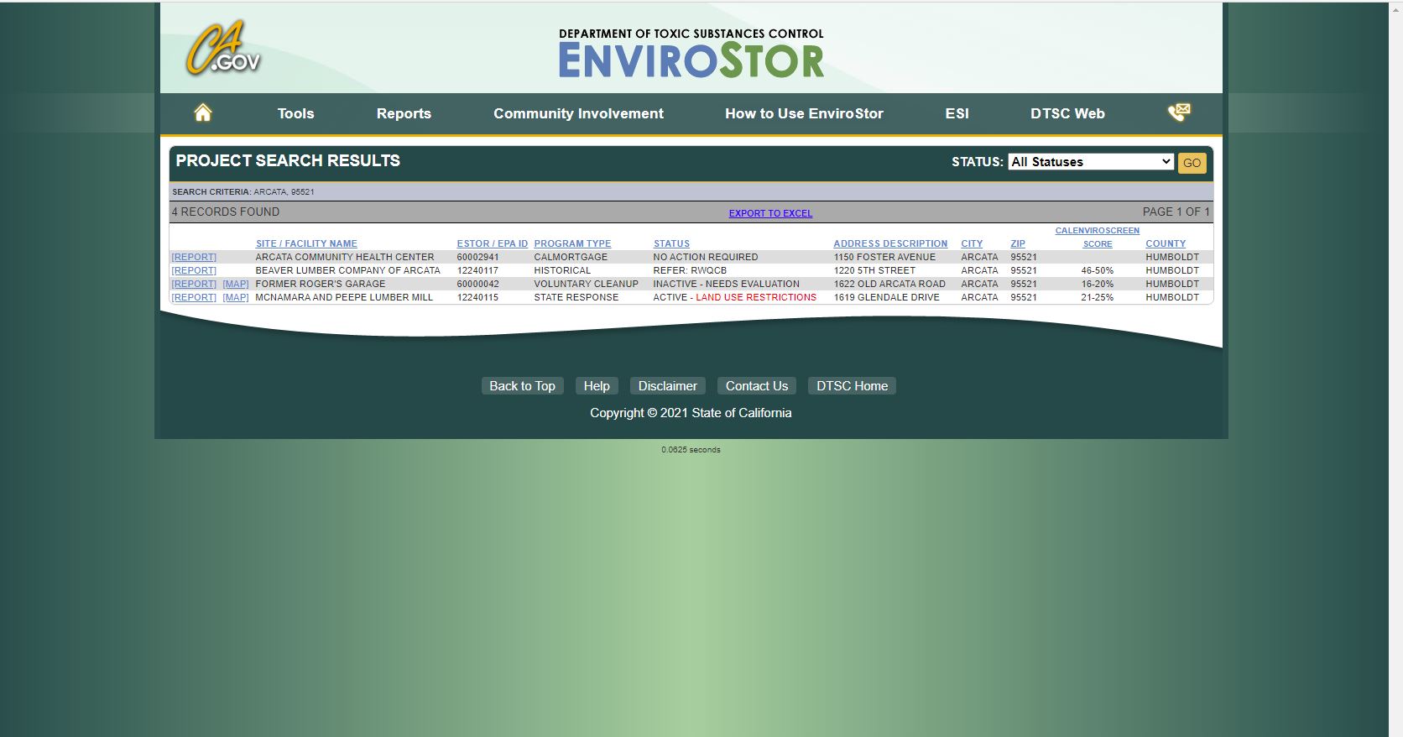
Task: Click the home icon in navigation bar
Action: point(203,113)
